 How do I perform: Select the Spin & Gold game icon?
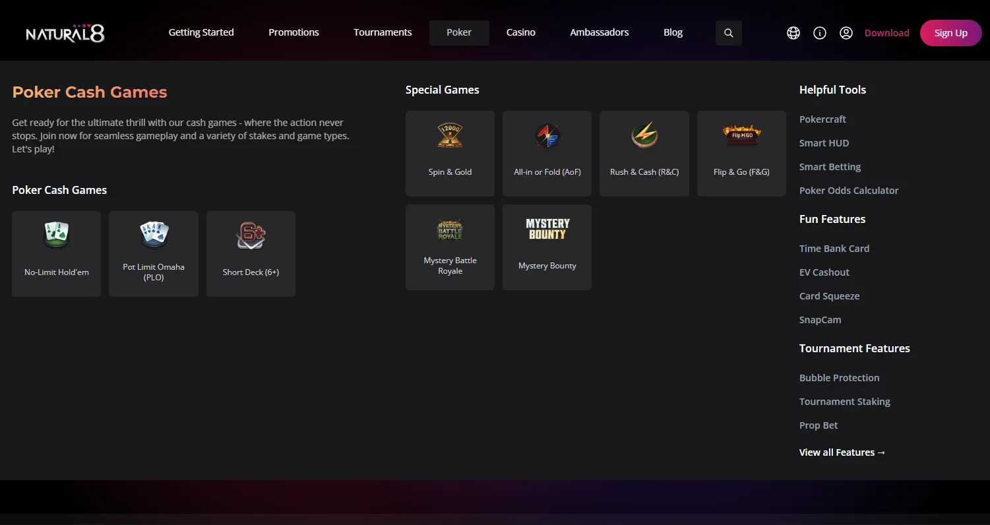click(450, 135)
